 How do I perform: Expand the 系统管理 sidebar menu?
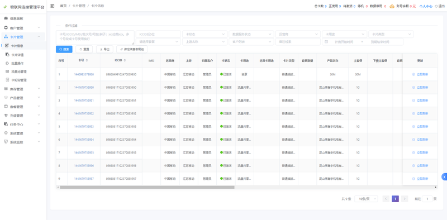pyautogui.click(x=23, y=133)
